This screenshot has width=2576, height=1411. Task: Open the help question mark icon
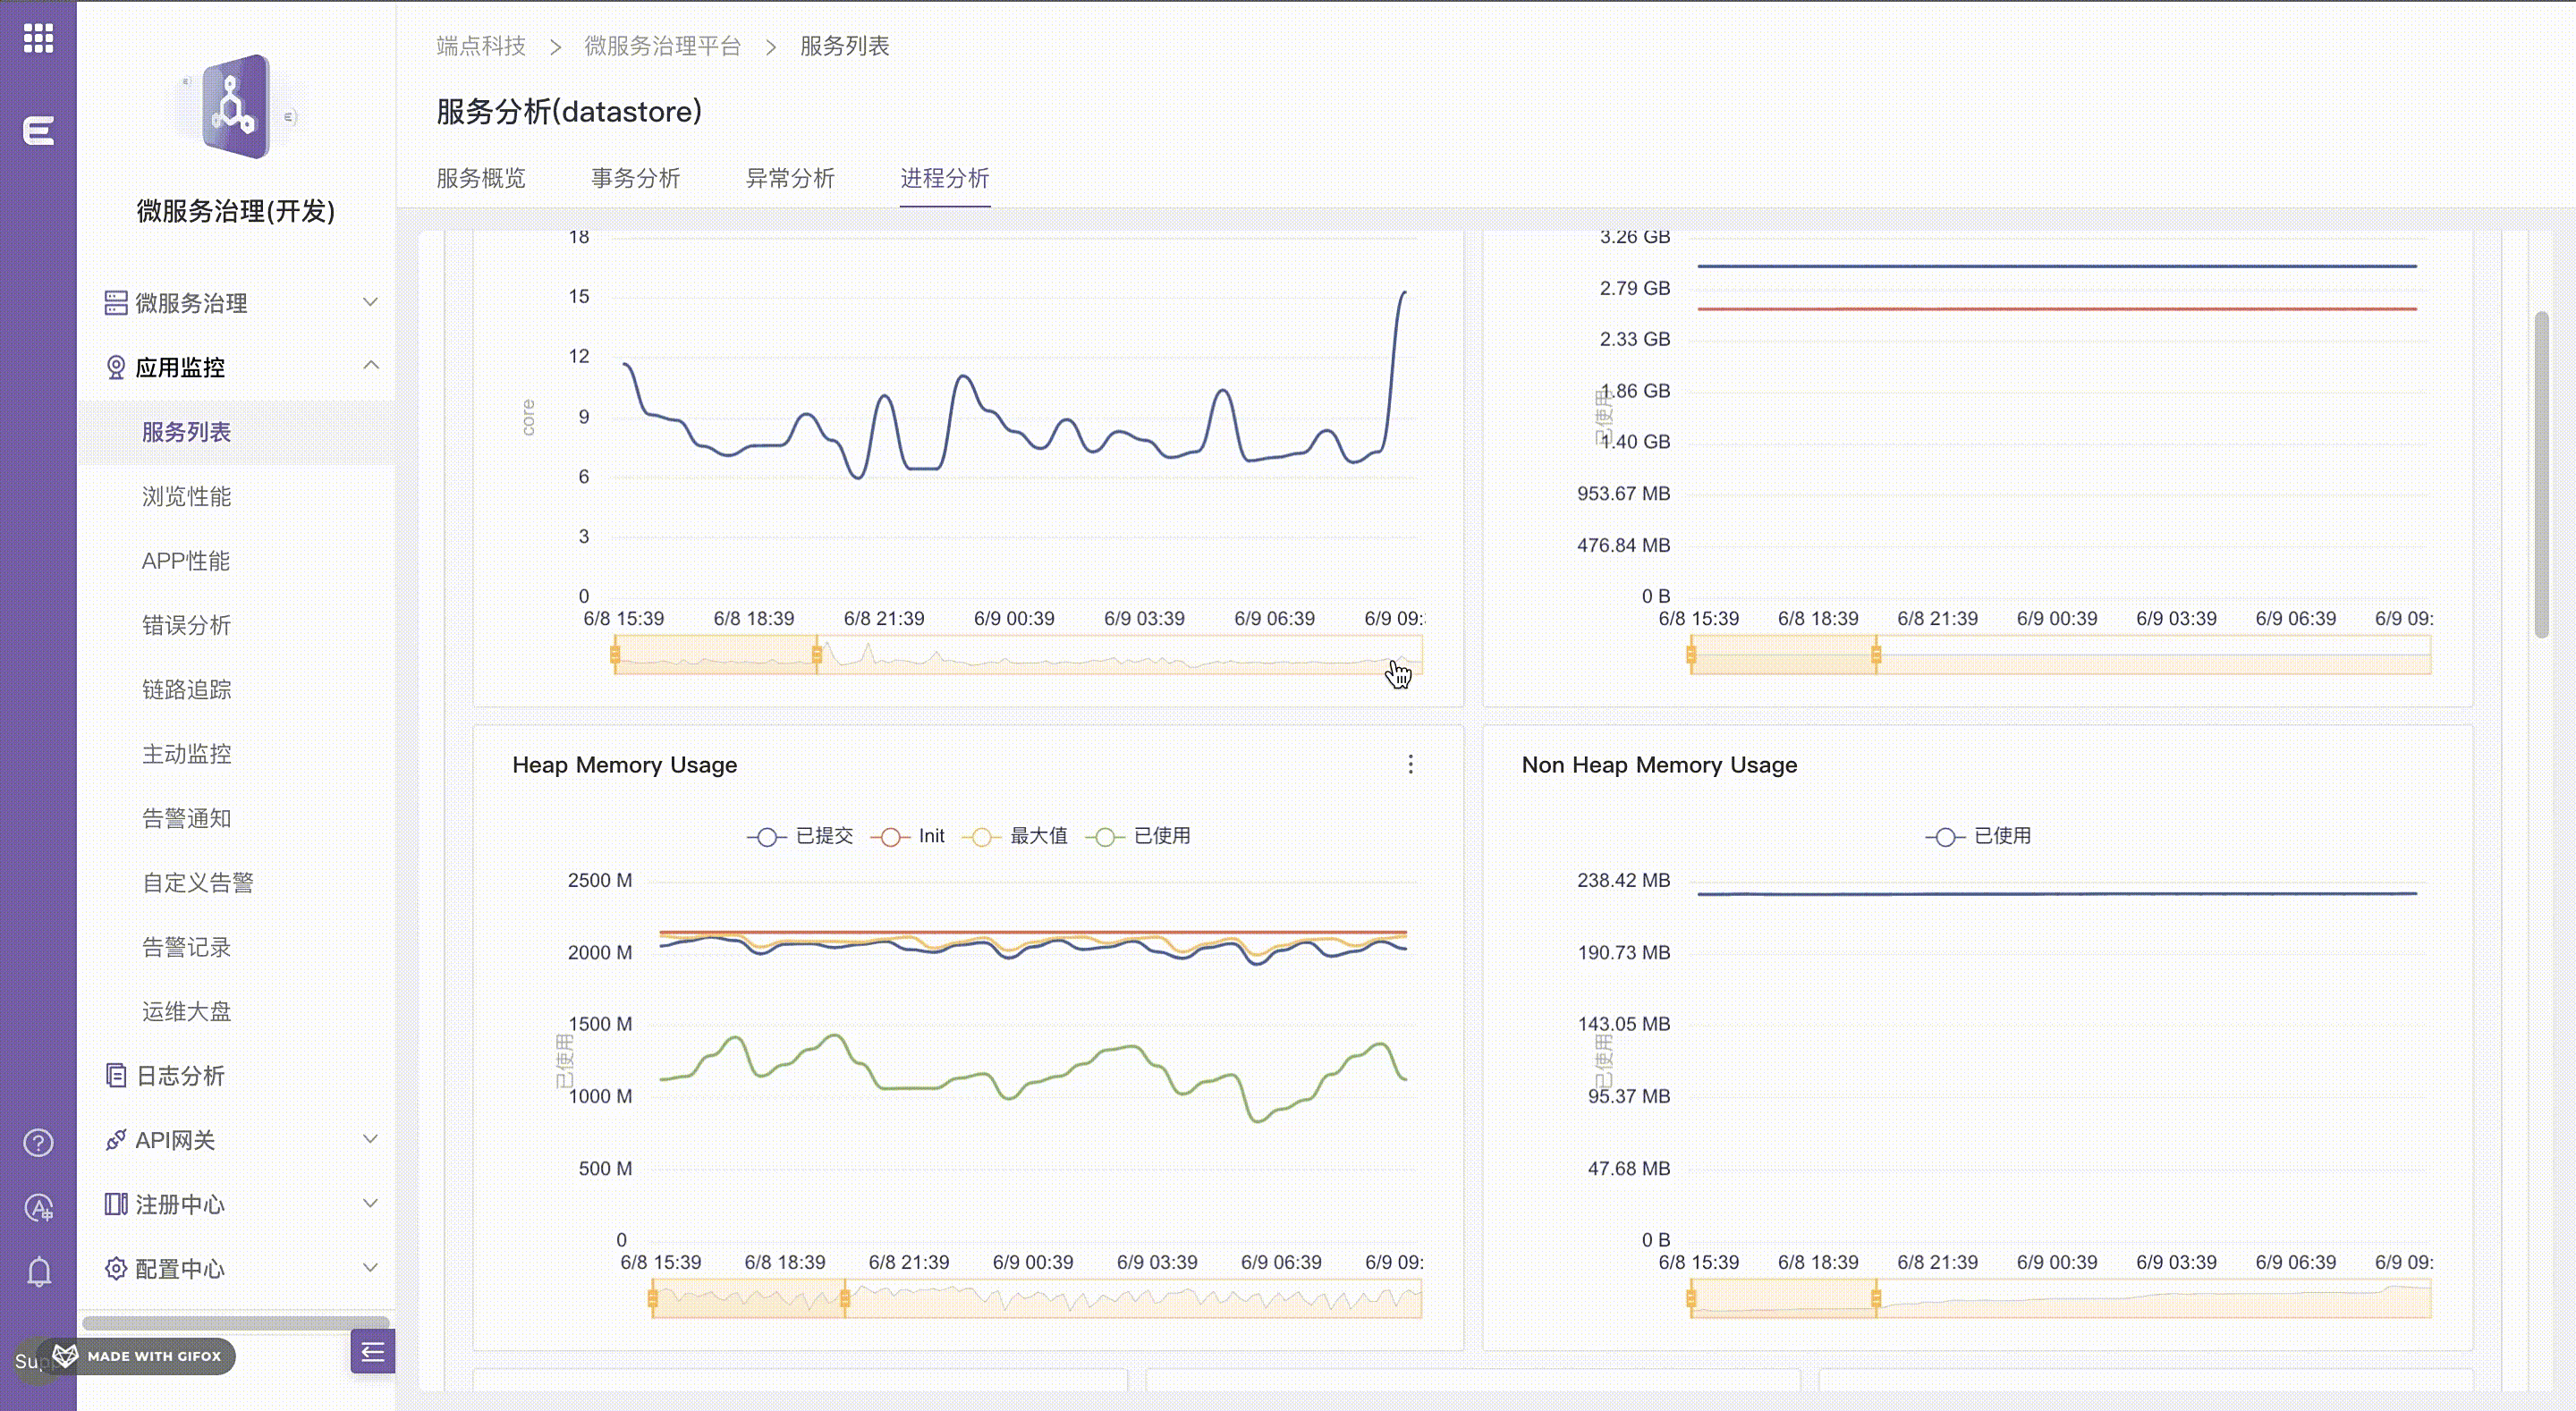(x=38, y=1142)
